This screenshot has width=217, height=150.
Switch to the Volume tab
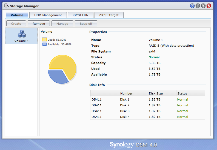(x=17, y=15)
